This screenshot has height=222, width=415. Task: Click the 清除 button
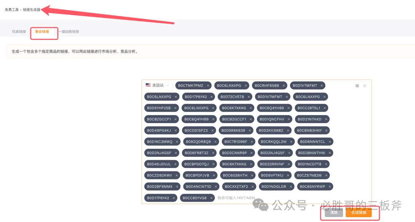tap(334, 212)
